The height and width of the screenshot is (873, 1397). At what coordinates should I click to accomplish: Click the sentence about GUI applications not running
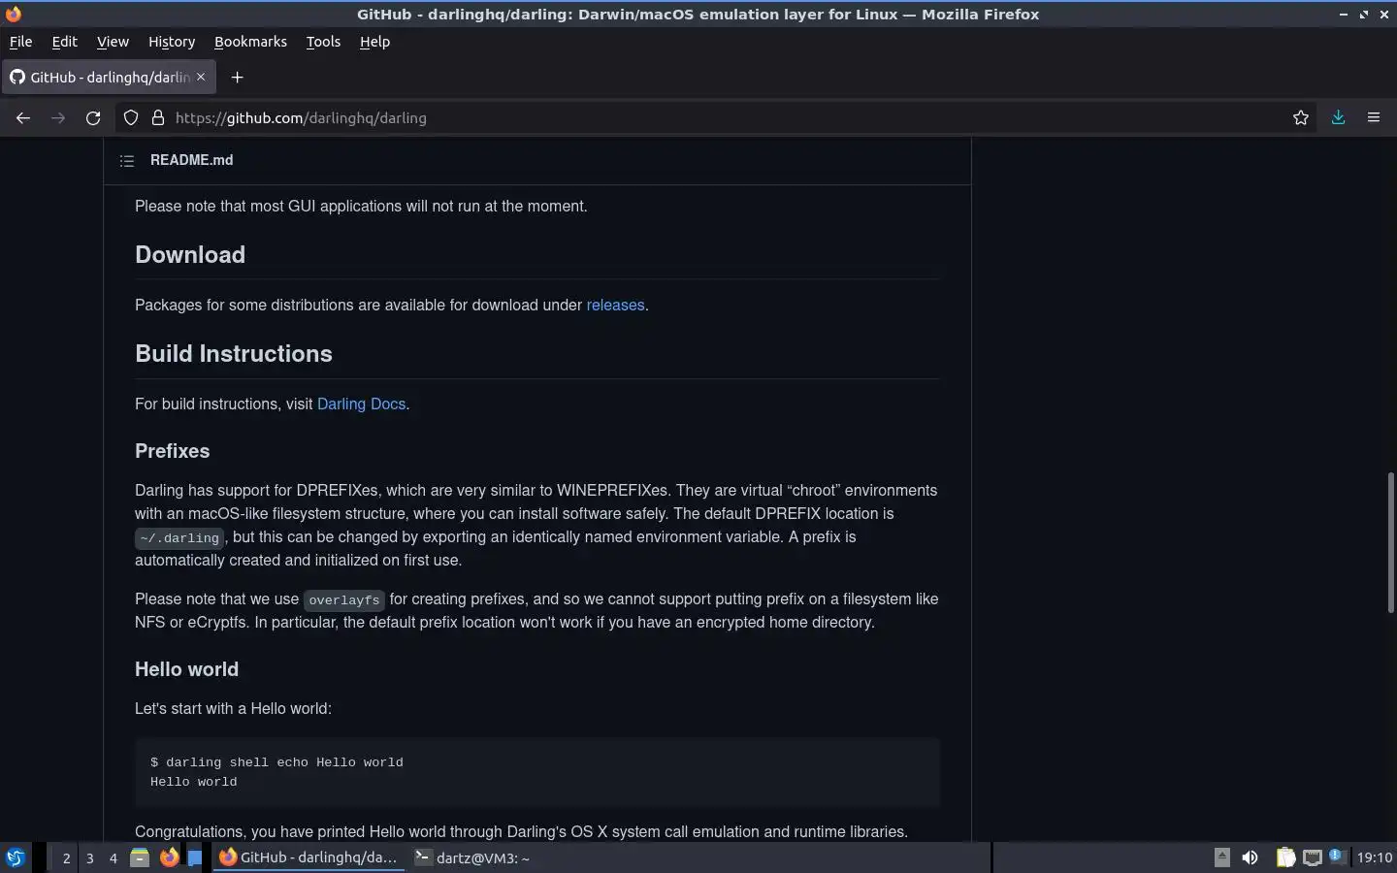[361, 206]
